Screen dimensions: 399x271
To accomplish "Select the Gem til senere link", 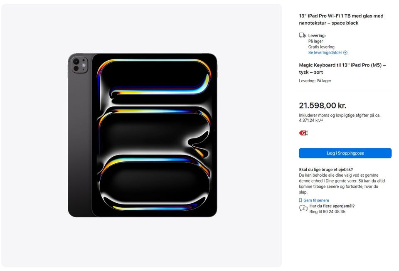I will click(316, 200).
